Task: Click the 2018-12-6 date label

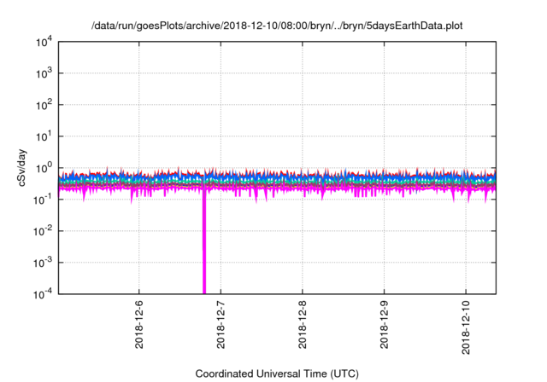Action: pos(138,325)
